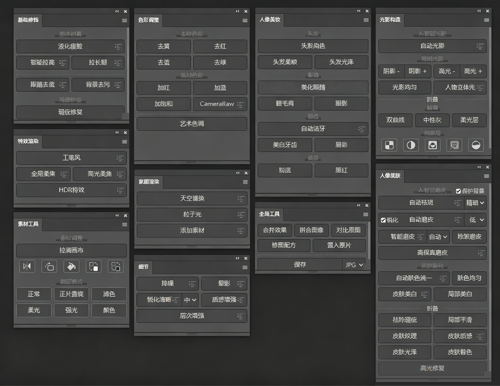
Task: Click the 肤色均匀 button
Action: click(x=469, y=278)
